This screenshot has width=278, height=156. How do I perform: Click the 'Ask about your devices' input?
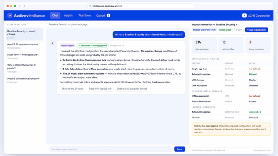point(110,149)
